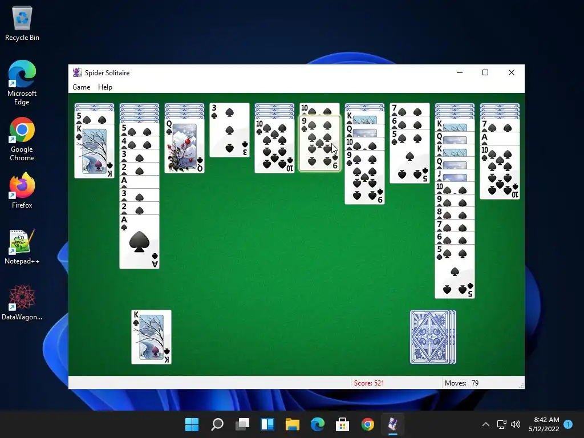This screenshot has width=584, height=438.
Task: Minimize the Spider Solitaire window
Action: (460, 72)
